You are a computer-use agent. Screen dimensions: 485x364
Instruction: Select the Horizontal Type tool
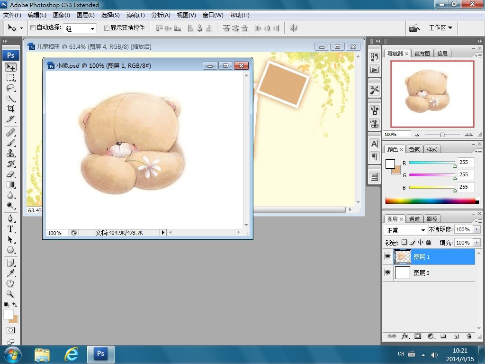tap(10, 229)
